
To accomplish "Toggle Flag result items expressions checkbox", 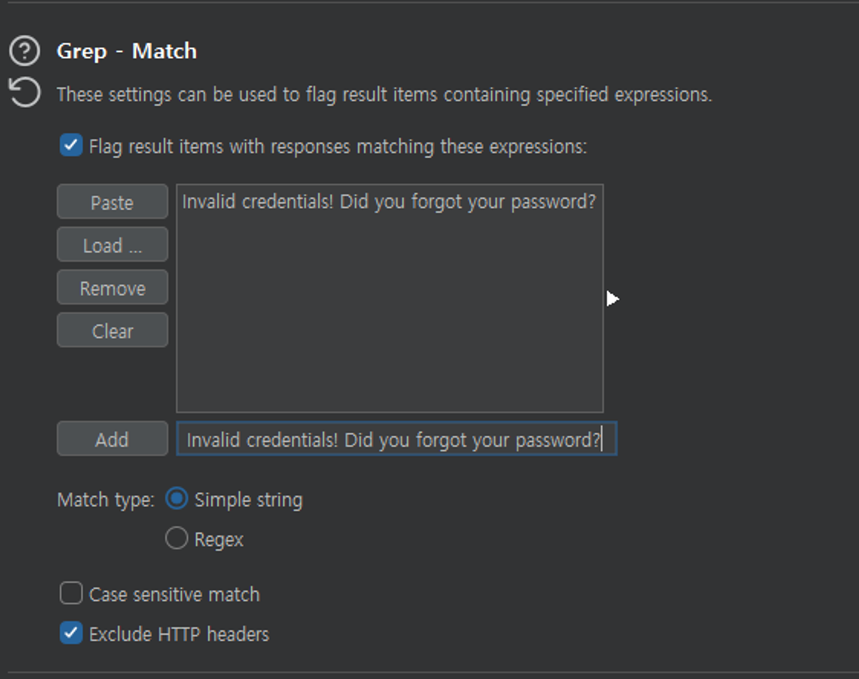I will click(70, 145).
